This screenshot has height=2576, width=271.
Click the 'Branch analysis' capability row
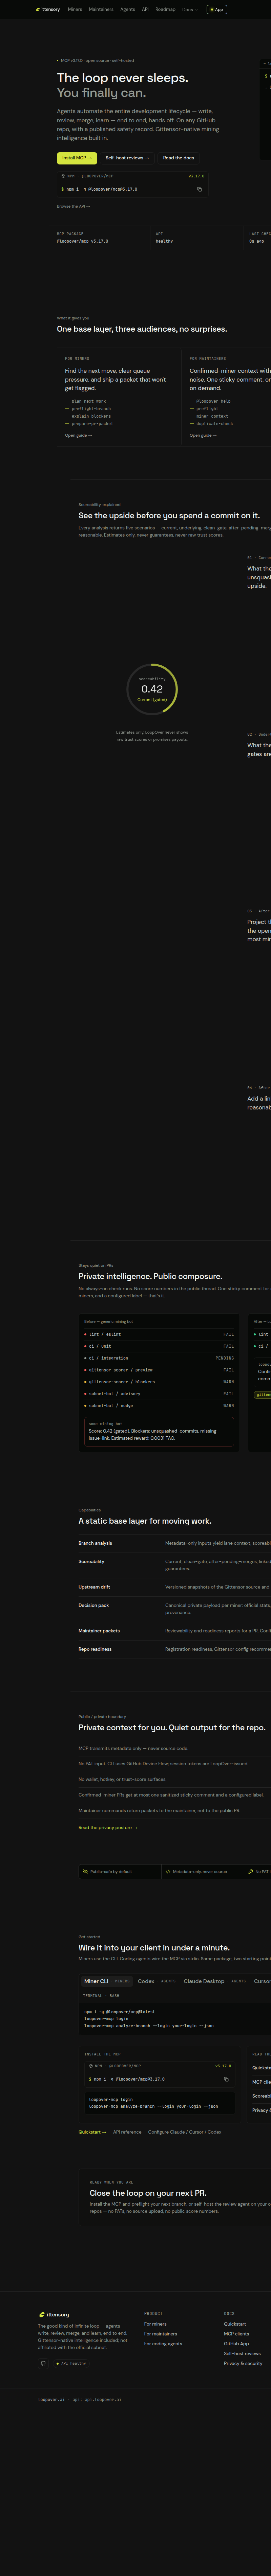(x=174, y=1543)
